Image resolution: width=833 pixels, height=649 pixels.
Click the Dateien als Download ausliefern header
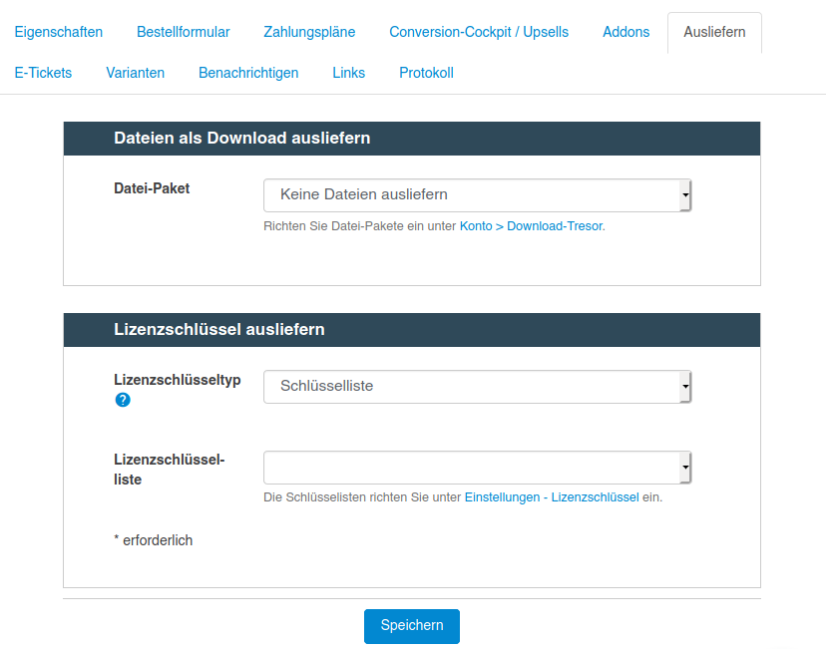[412, 139]
